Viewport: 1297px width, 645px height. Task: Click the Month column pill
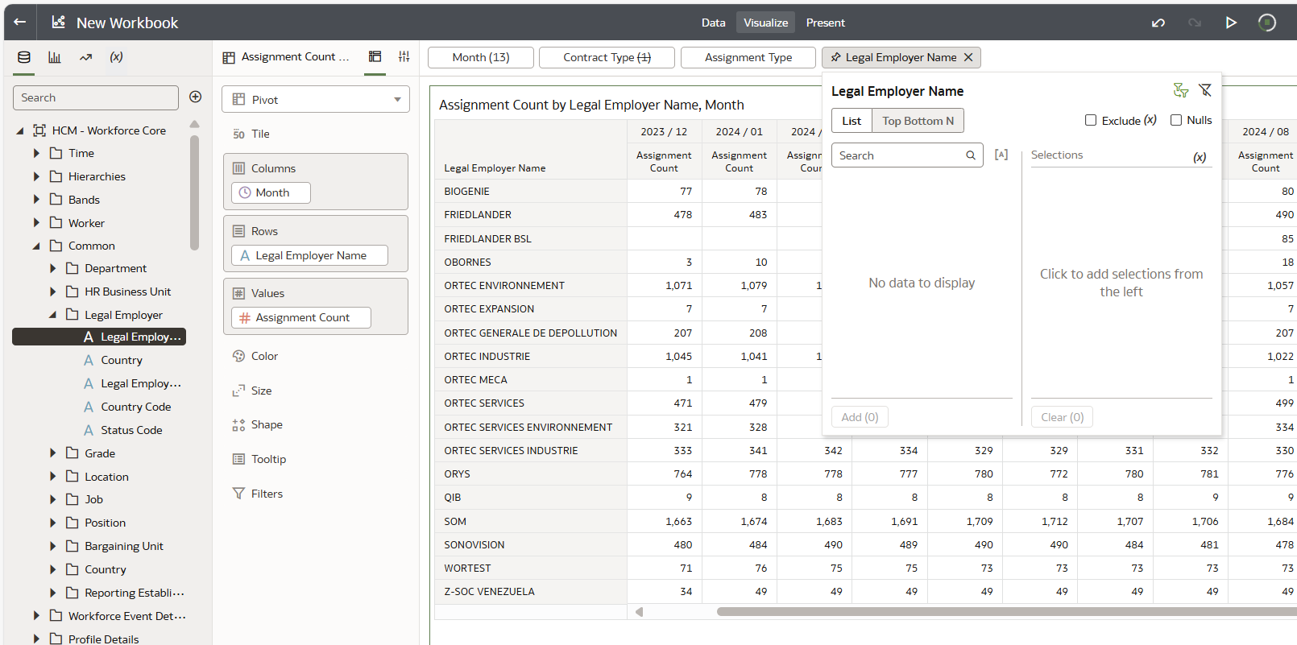pyautogui.click(x=271, y=192)
